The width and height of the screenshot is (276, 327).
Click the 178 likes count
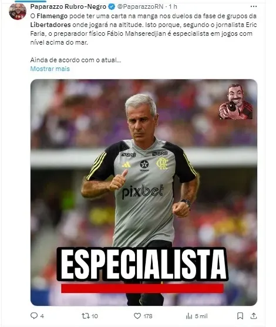[148, 316]
